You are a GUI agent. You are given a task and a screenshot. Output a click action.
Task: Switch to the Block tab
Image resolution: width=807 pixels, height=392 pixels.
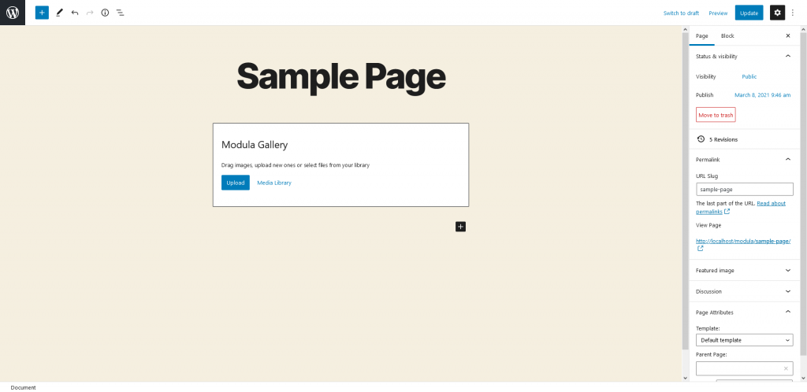click(727, 36)
